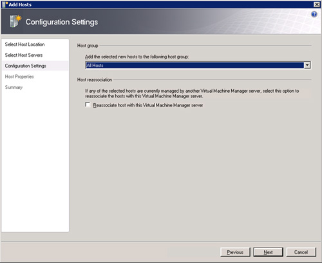Screen dimensions: 322x263
Task: Click the blue help question mark icon
Action: click(314, 14)
